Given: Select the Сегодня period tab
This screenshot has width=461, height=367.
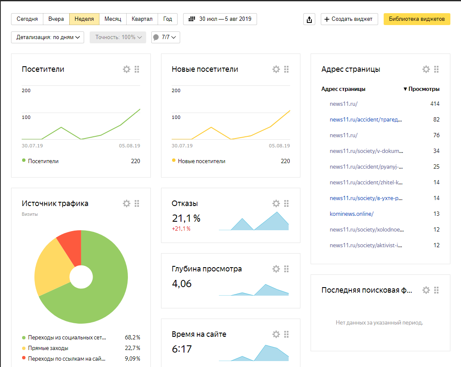Looking at the screenshot, I should [x=27, y=19].
